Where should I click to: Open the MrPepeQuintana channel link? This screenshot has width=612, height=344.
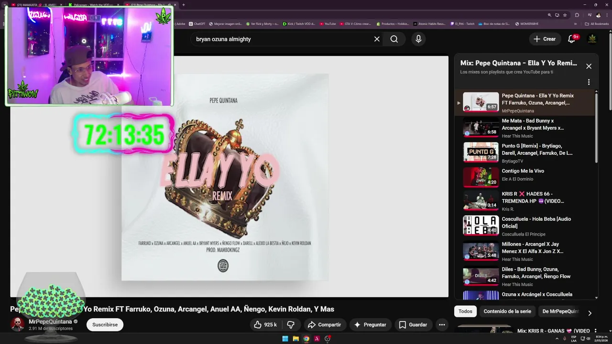[50, 322]
